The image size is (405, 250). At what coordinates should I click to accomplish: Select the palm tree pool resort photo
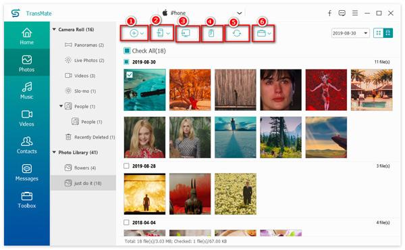pyautogui.click(x=372, y=90)
